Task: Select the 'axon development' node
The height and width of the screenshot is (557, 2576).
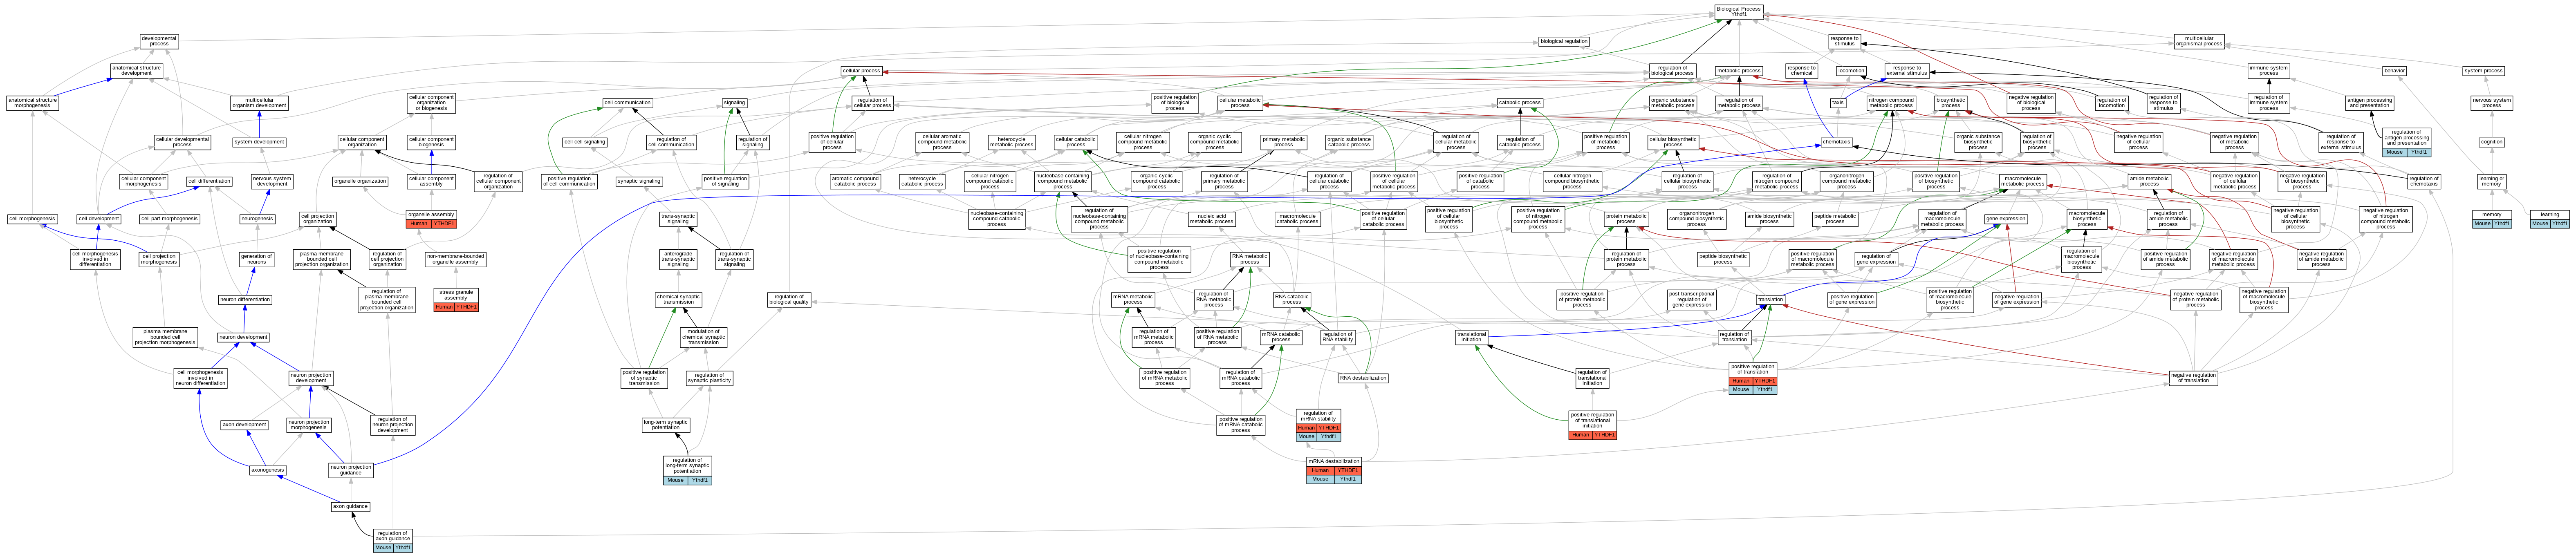Action: click(x=245, y=425)
